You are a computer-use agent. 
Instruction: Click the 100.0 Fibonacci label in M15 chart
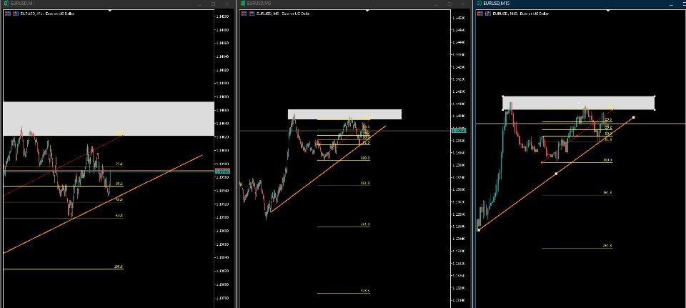coord(607,160)
